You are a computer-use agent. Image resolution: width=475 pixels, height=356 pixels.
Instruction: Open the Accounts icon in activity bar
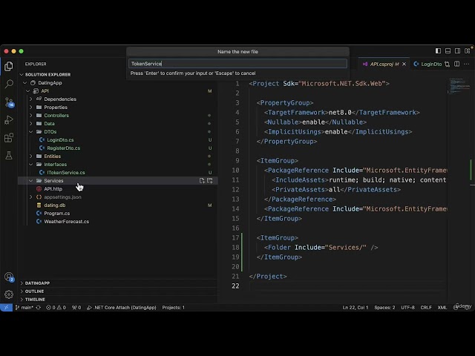point(9,277)
